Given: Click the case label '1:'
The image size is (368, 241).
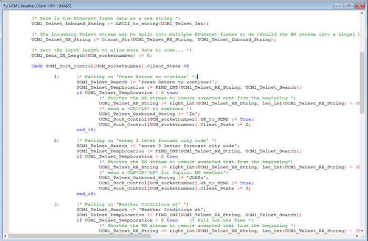Looking at the screenshot, I should (x=56, y=77).
